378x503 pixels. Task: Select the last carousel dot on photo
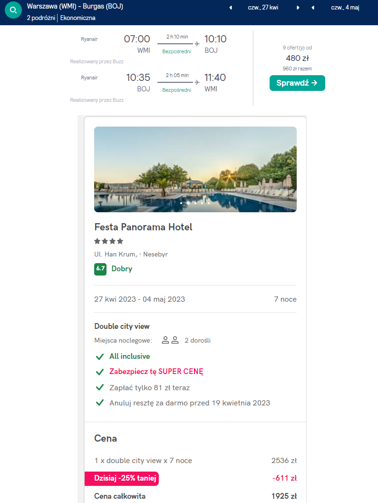pos(209,203)
